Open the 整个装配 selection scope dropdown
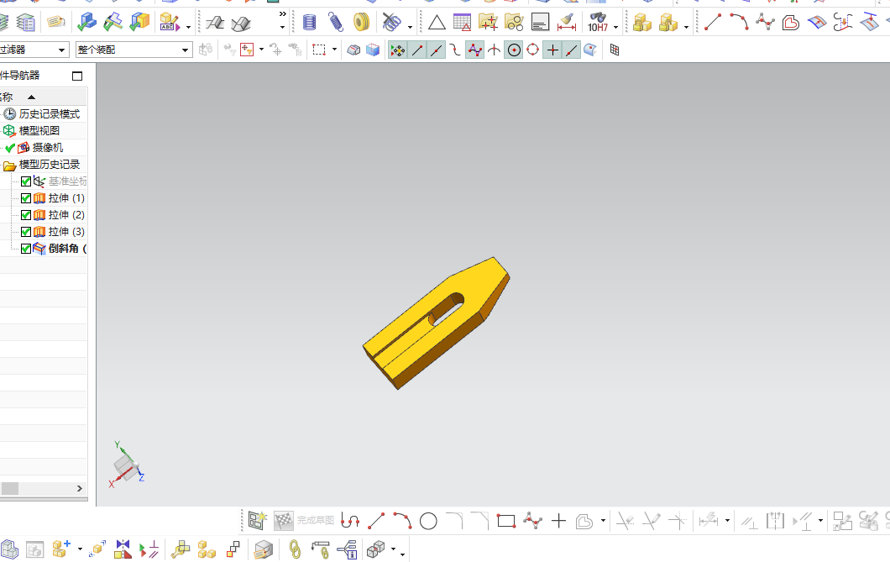Screen dimensions: 890x562 pyautogui.click(x=185, y=50)
